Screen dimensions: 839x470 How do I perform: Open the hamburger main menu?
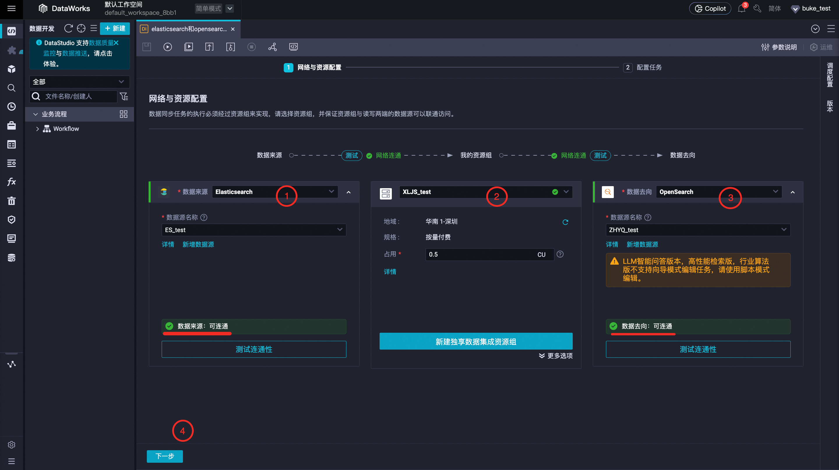pyautogui.click(x=11, y=8)
